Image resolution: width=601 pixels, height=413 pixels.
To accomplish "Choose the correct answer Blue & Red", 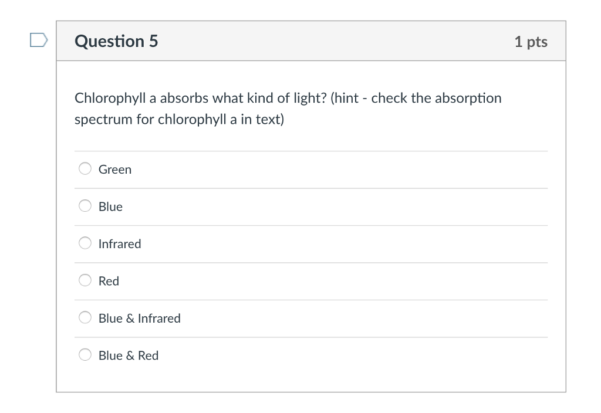I will pyautogui.click(x=85, y=354).
